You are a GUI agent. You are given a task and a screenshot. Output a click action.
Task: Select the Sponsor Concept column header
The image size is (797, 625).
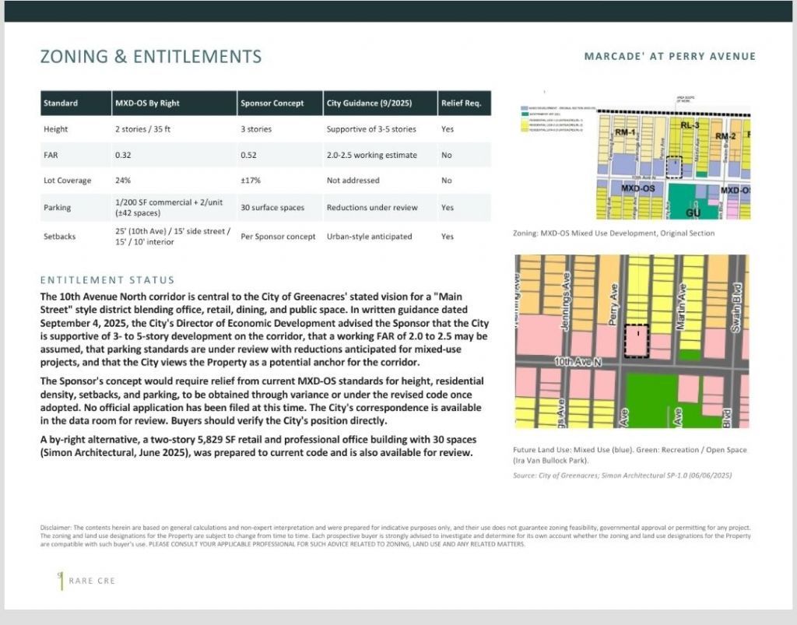click(280, 104)
